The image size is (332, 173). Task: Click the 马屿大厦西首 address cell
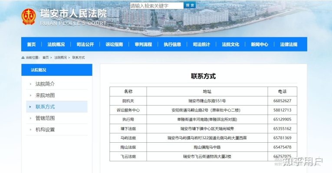click(207, 138)
